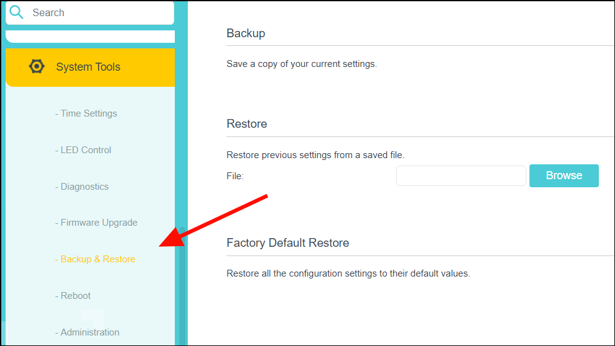Click the sidebar vertical scrollbar
Image resolution: width=615 pixels, height=346 pixels.
[x=182, y=286]
